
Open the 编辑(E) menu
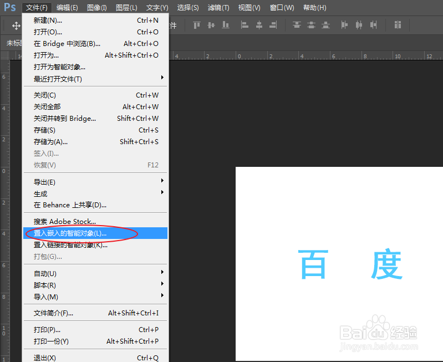click(x=67, y=8)
